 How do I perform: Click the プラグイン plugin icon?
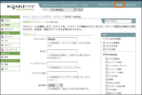pos(2,29)
